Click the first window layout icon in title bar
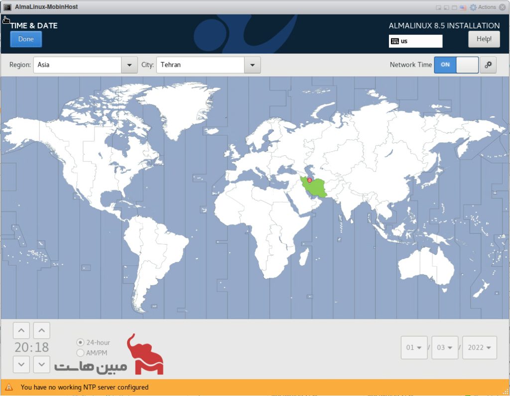Image resolution: width=510 pixels, height=396 pixels. coord(438,7)
